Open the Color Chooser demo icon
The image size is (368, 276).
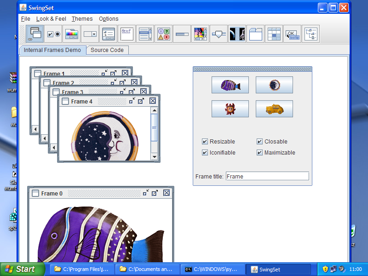(72, 34)
